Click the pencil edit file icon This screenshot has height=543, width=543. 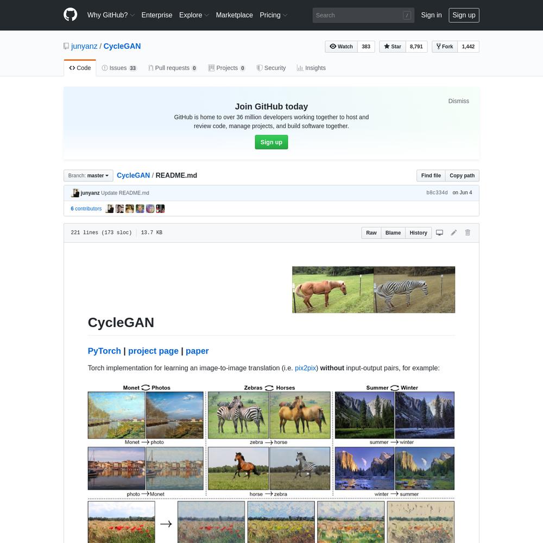pyautogui.click(x=453, y=233)
